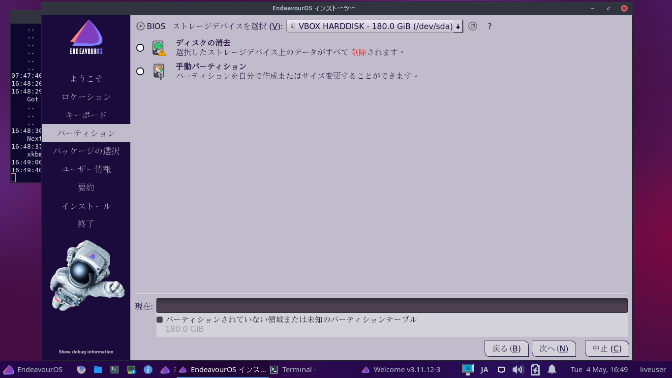Screen dimensions: 672x378
Task: Click the liveuser session label
Action: point(653,370)
